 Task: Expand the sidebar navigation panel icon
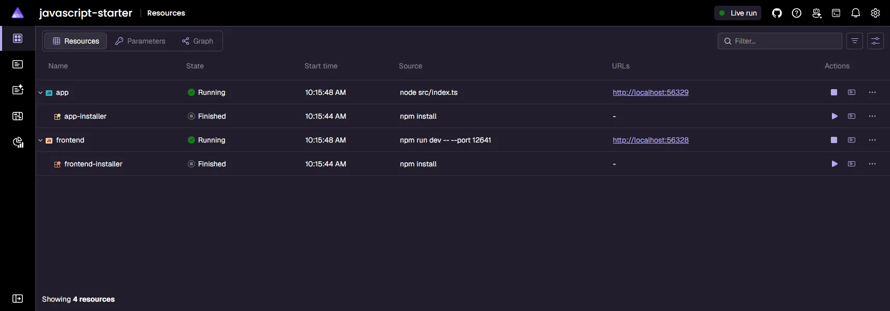pos(18,299)
